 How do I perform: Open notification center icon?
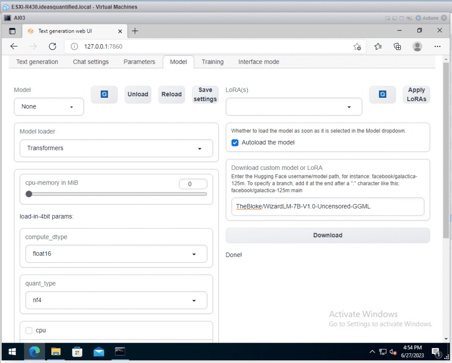(437, 352)
